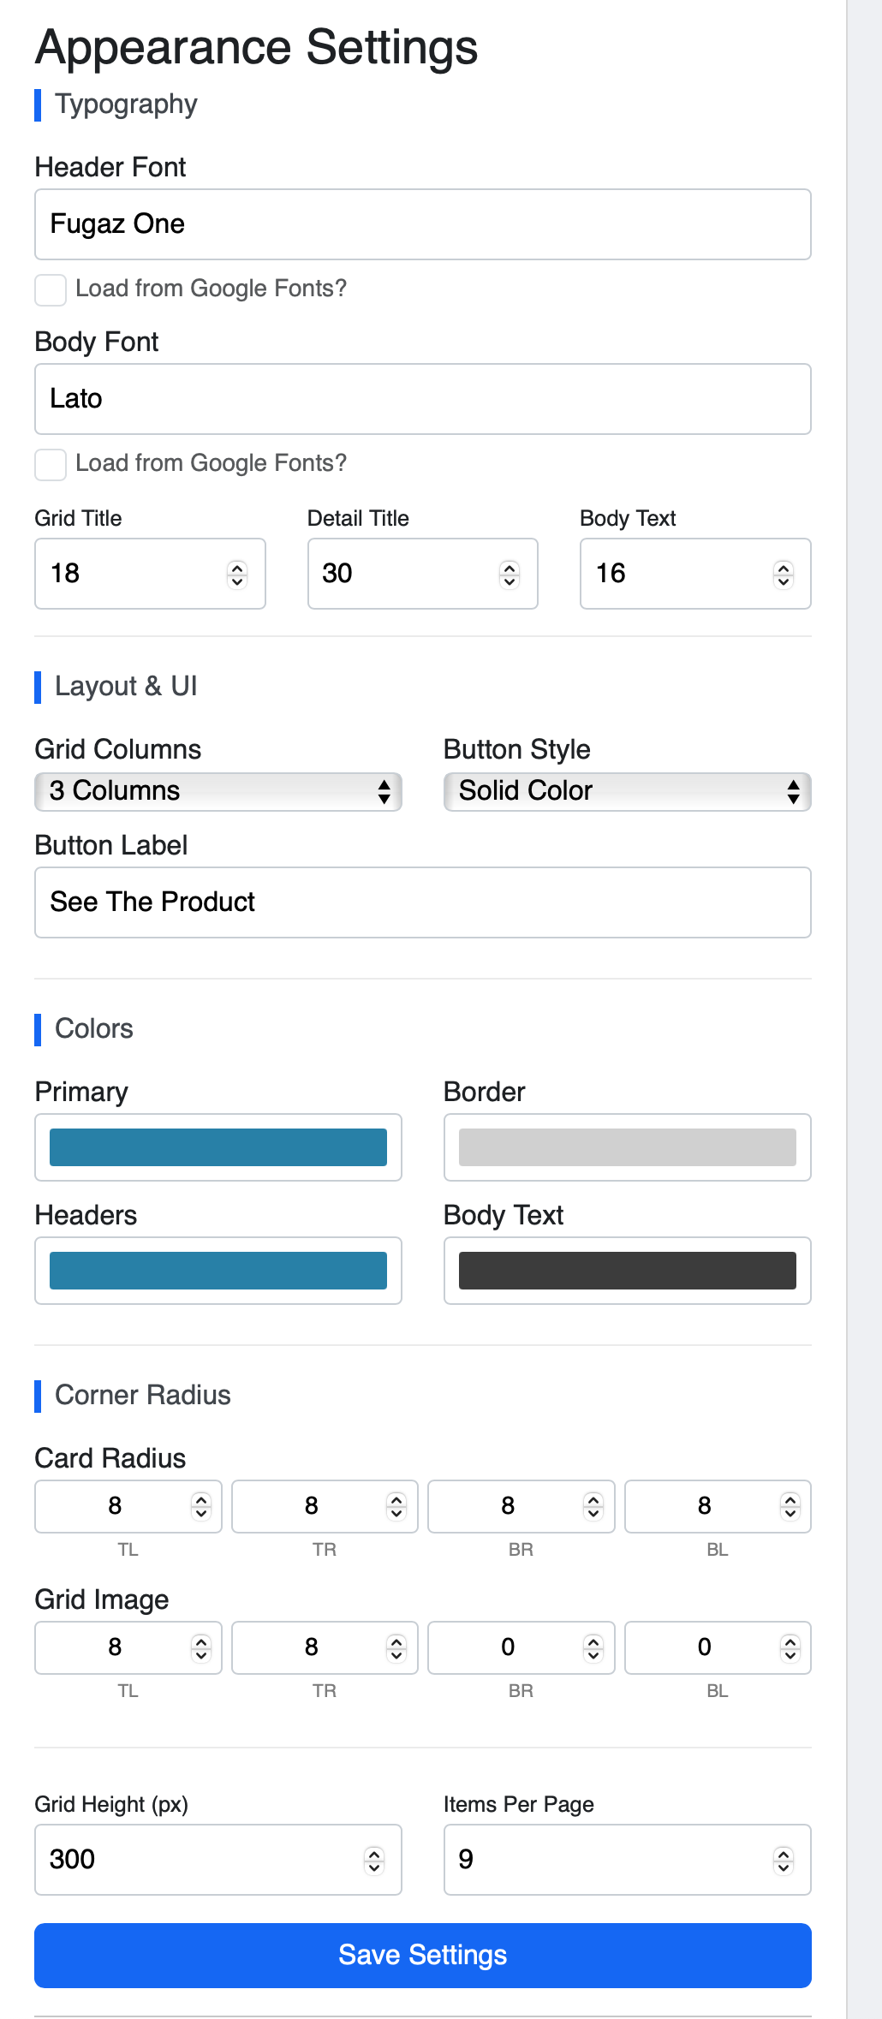Click the Detail Title stepper arrows
This screenshot has width=882, height=2019.
(510, 575)
